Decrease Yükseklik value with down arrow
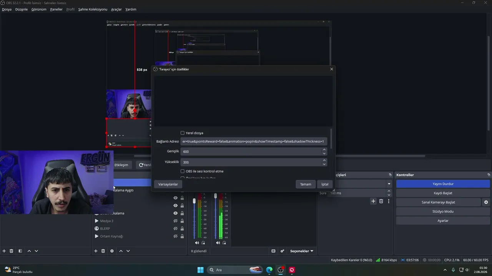This screenshot has width=492, height=276. 324,164
